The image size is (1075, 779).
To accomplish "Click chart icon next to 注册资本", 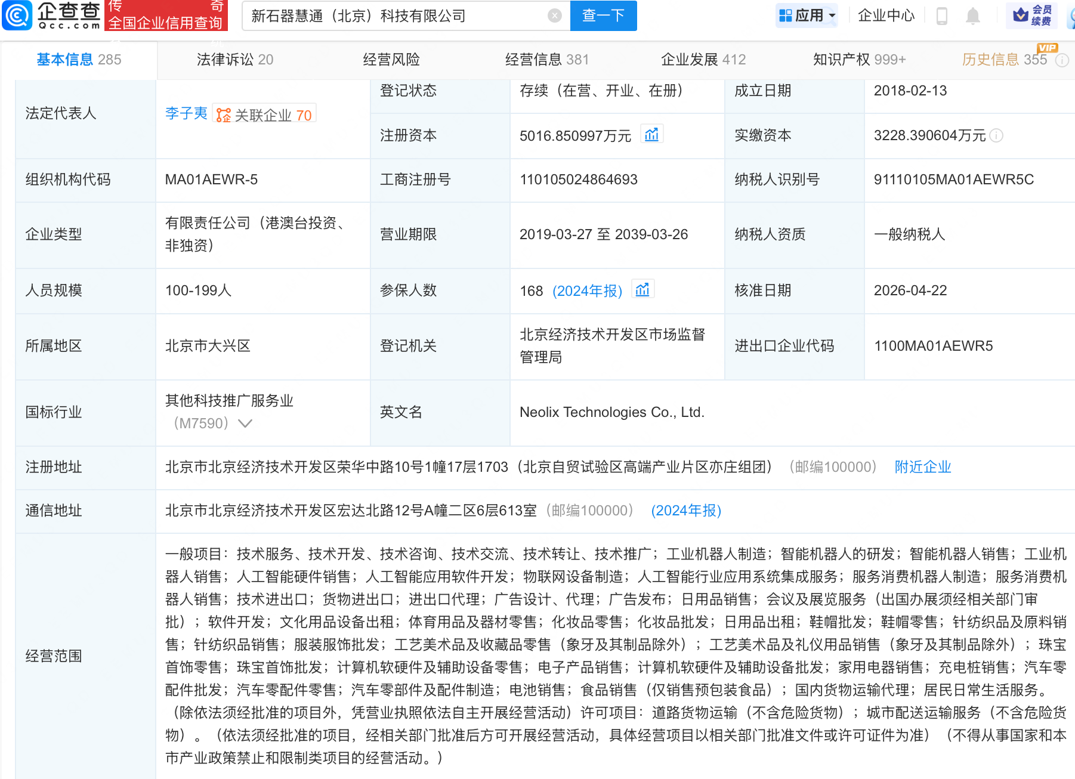I will point(652,134).
